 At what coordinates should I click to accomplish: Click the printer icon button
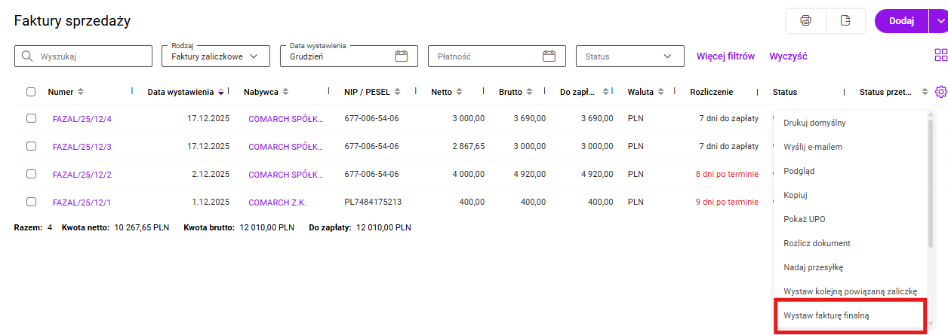[x=805, y=21]
